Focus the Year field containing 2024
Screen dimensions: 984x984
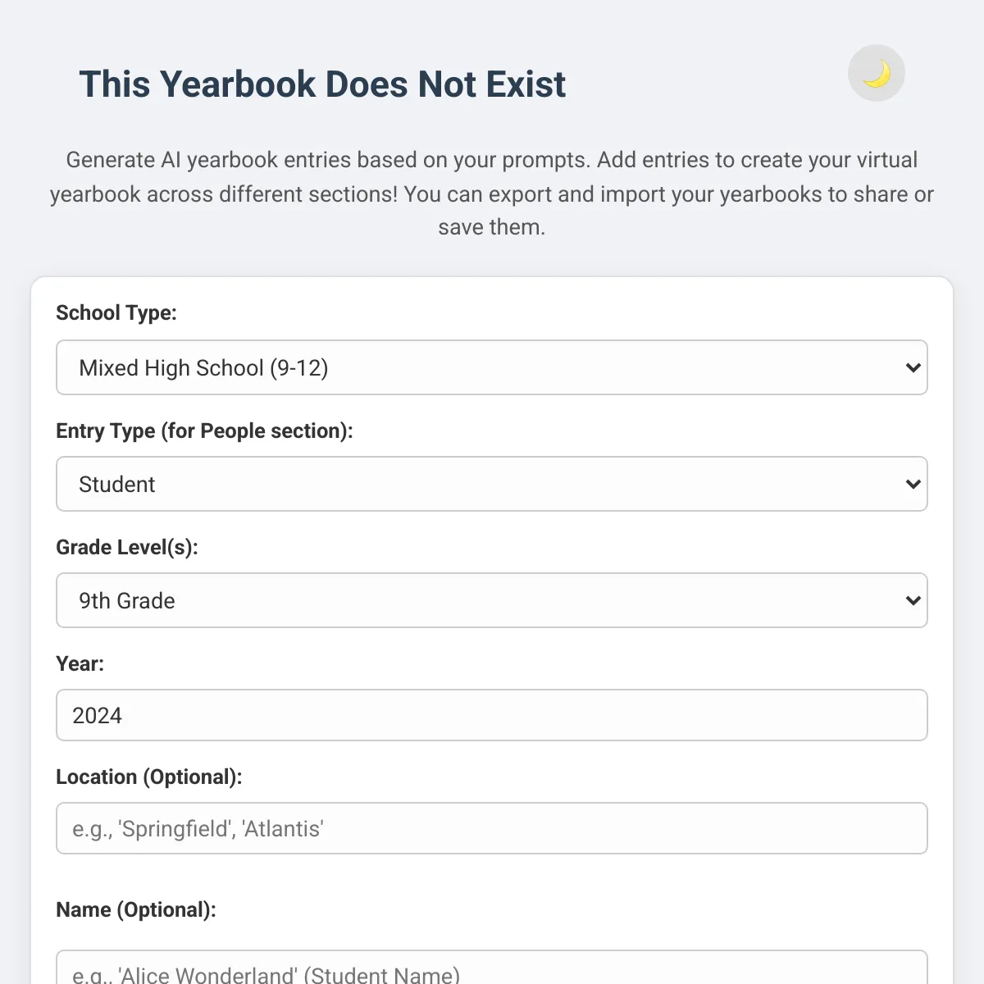coord(492,715)
